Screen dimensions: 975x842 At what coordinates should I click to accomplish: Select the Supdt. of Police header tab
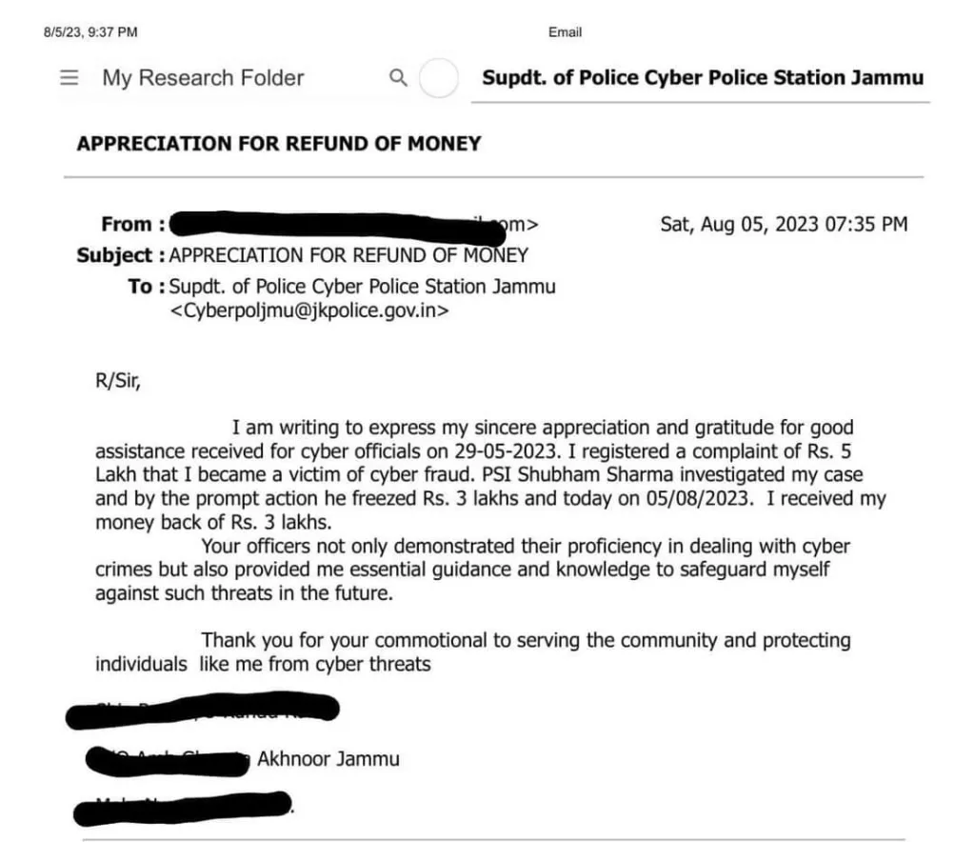[703, 78]
